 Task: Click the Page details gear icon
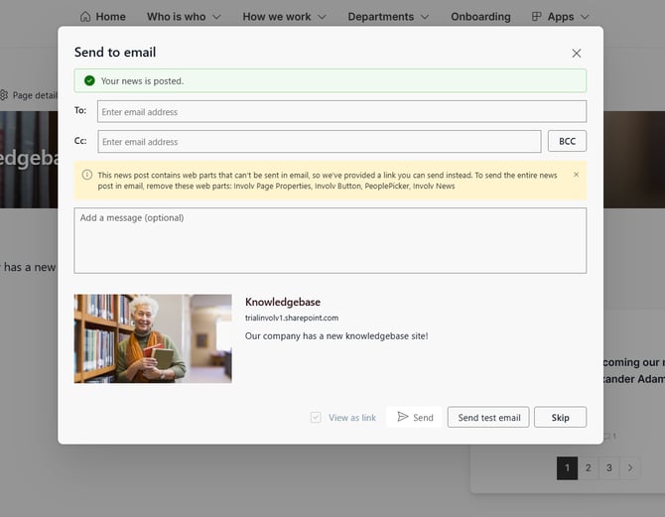(x=4, y=95)
